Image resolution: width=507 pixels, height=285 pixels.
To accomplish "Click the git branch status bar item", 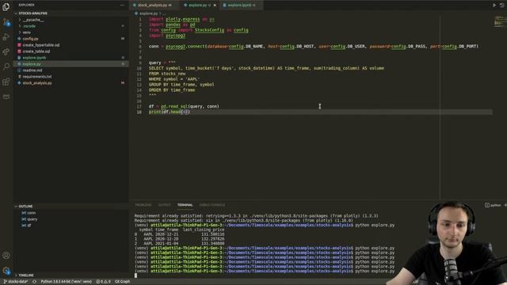I will coord(16,282).
